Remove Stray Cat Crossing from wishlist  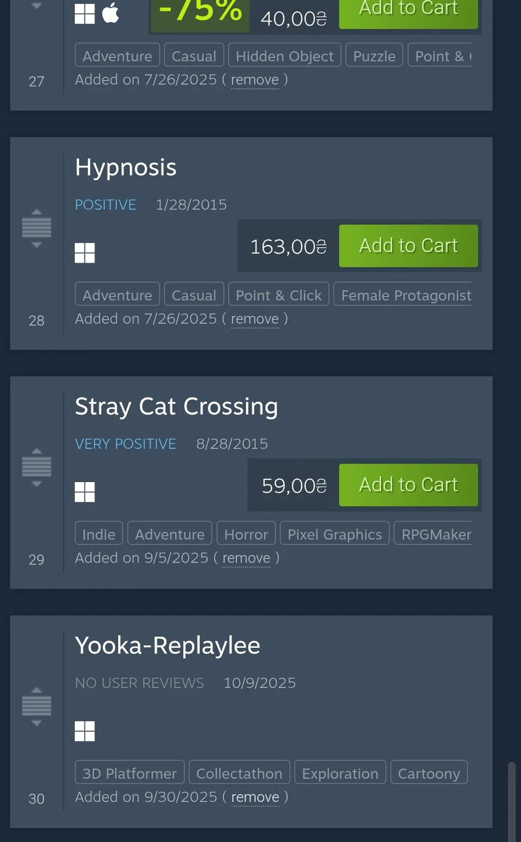[246, 558]
